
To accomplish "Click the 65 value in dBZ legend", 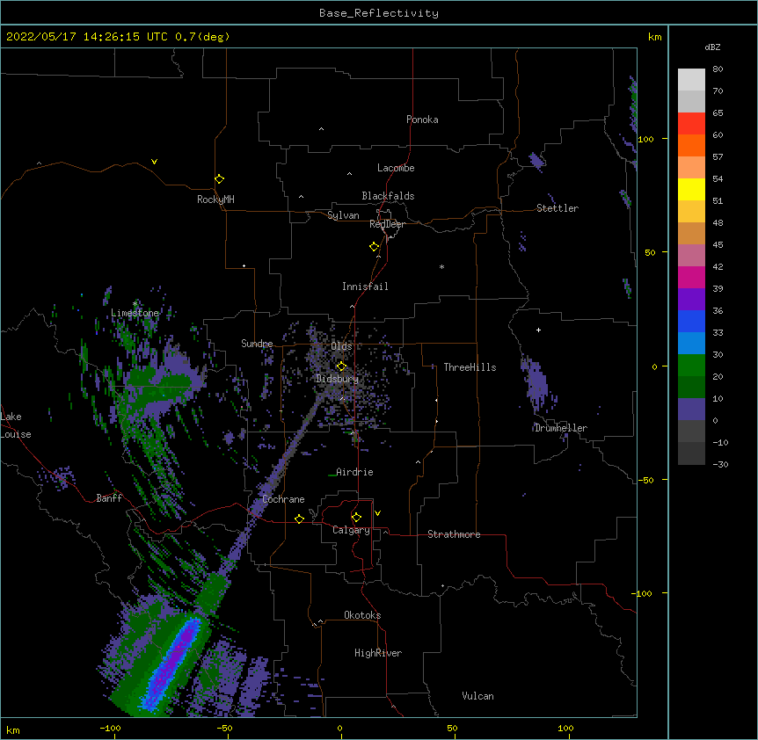I will point(718,113).
